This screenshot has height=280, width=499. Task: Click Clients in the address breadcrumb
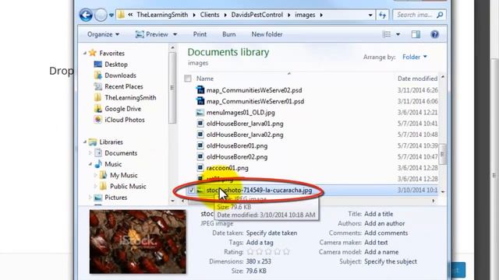[210, 15]
